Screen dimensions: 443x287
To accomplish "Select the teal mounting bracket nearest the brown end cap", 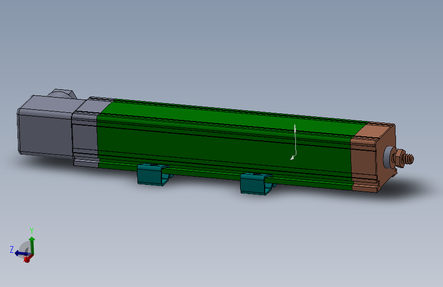I will coord(255,184).
